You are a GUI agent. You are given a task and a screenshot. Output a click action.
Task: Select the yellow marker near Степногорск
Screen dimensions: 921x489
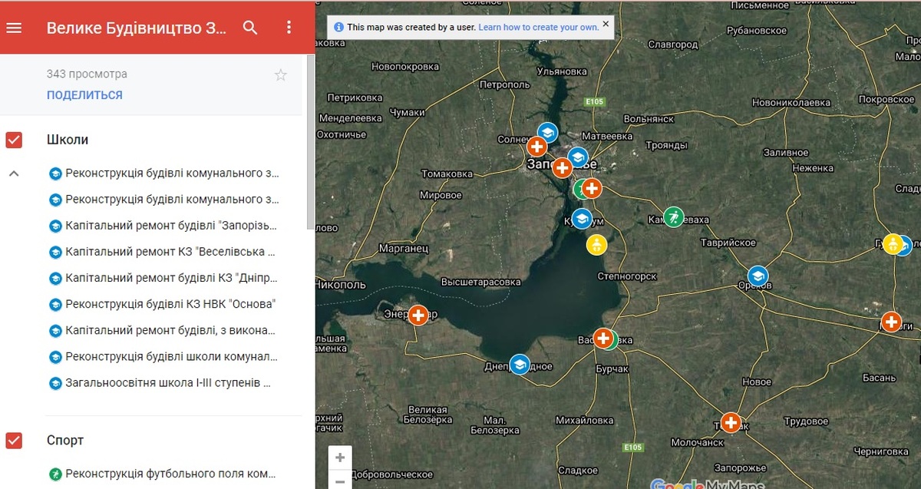click(596, 245)
